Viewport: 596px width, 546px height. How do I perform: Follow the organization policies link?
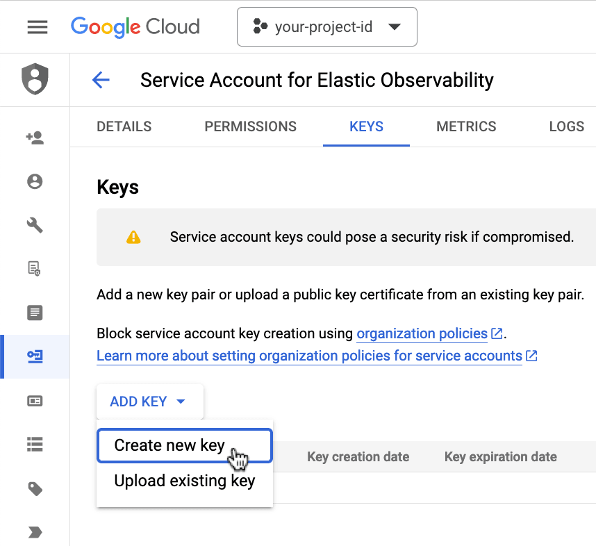tap(422, 333)
